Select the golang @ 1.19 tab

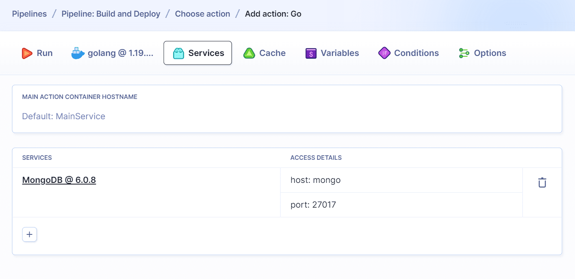[113, 53]
